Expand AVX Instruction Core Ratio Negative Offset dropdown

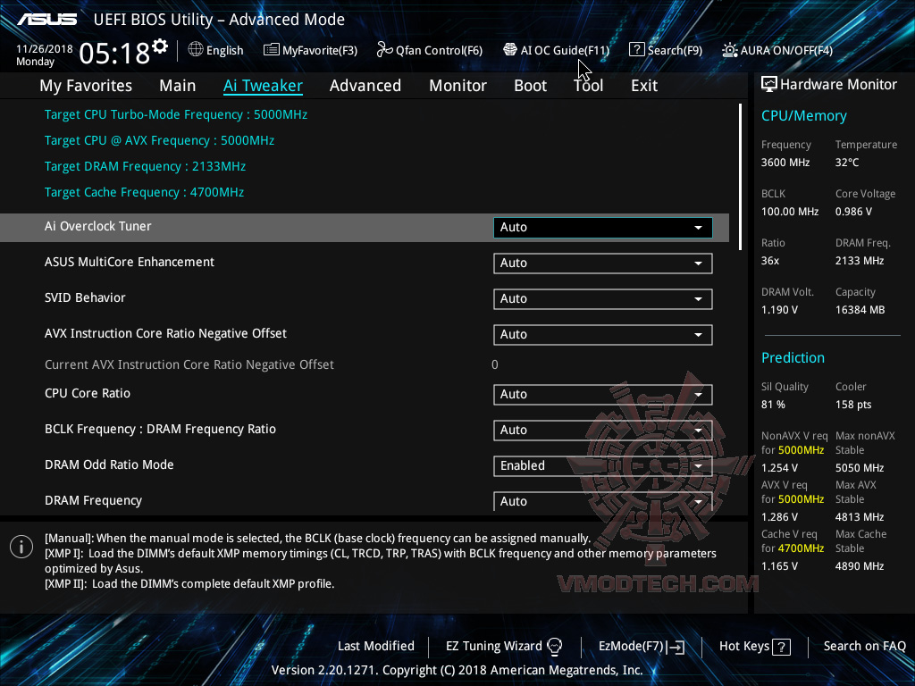click(603, 335)
